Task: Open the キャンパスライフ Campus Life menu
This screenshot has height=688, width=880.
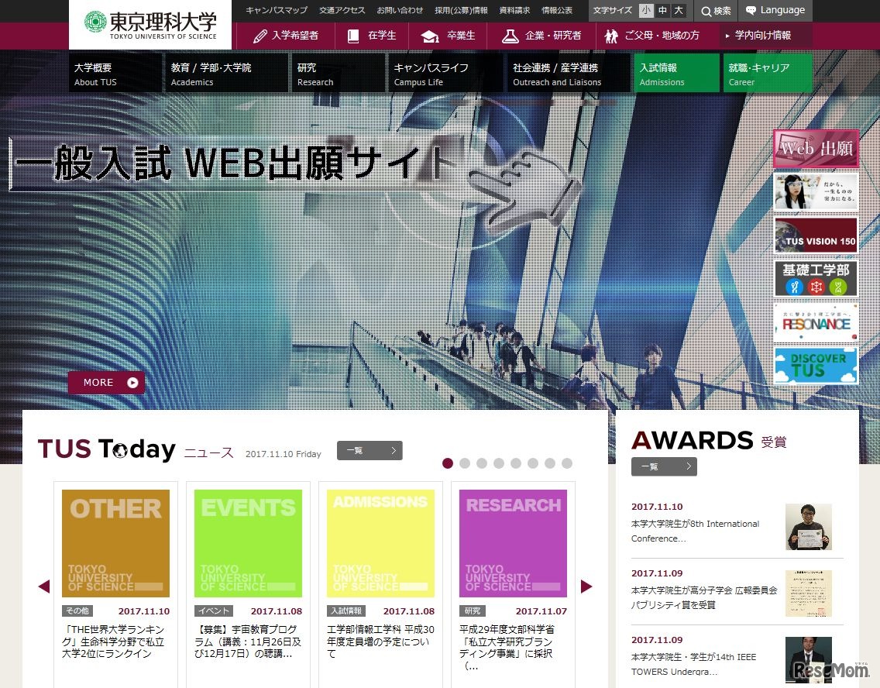Action: [x=445, y=73]
